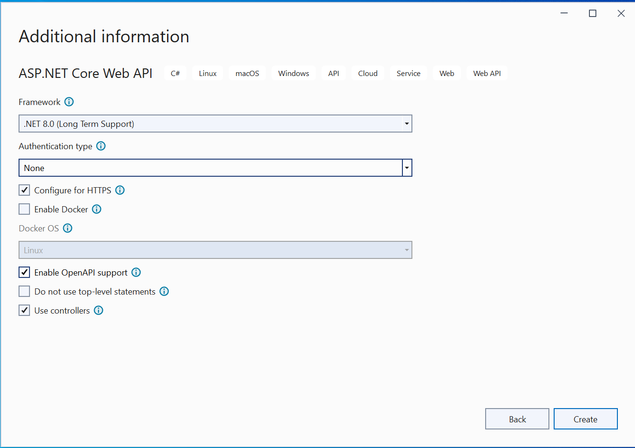Screen dimensions: 635x448
Task: Click the info icon for Enable OpenAPI support
Action: tap(136, 272)
